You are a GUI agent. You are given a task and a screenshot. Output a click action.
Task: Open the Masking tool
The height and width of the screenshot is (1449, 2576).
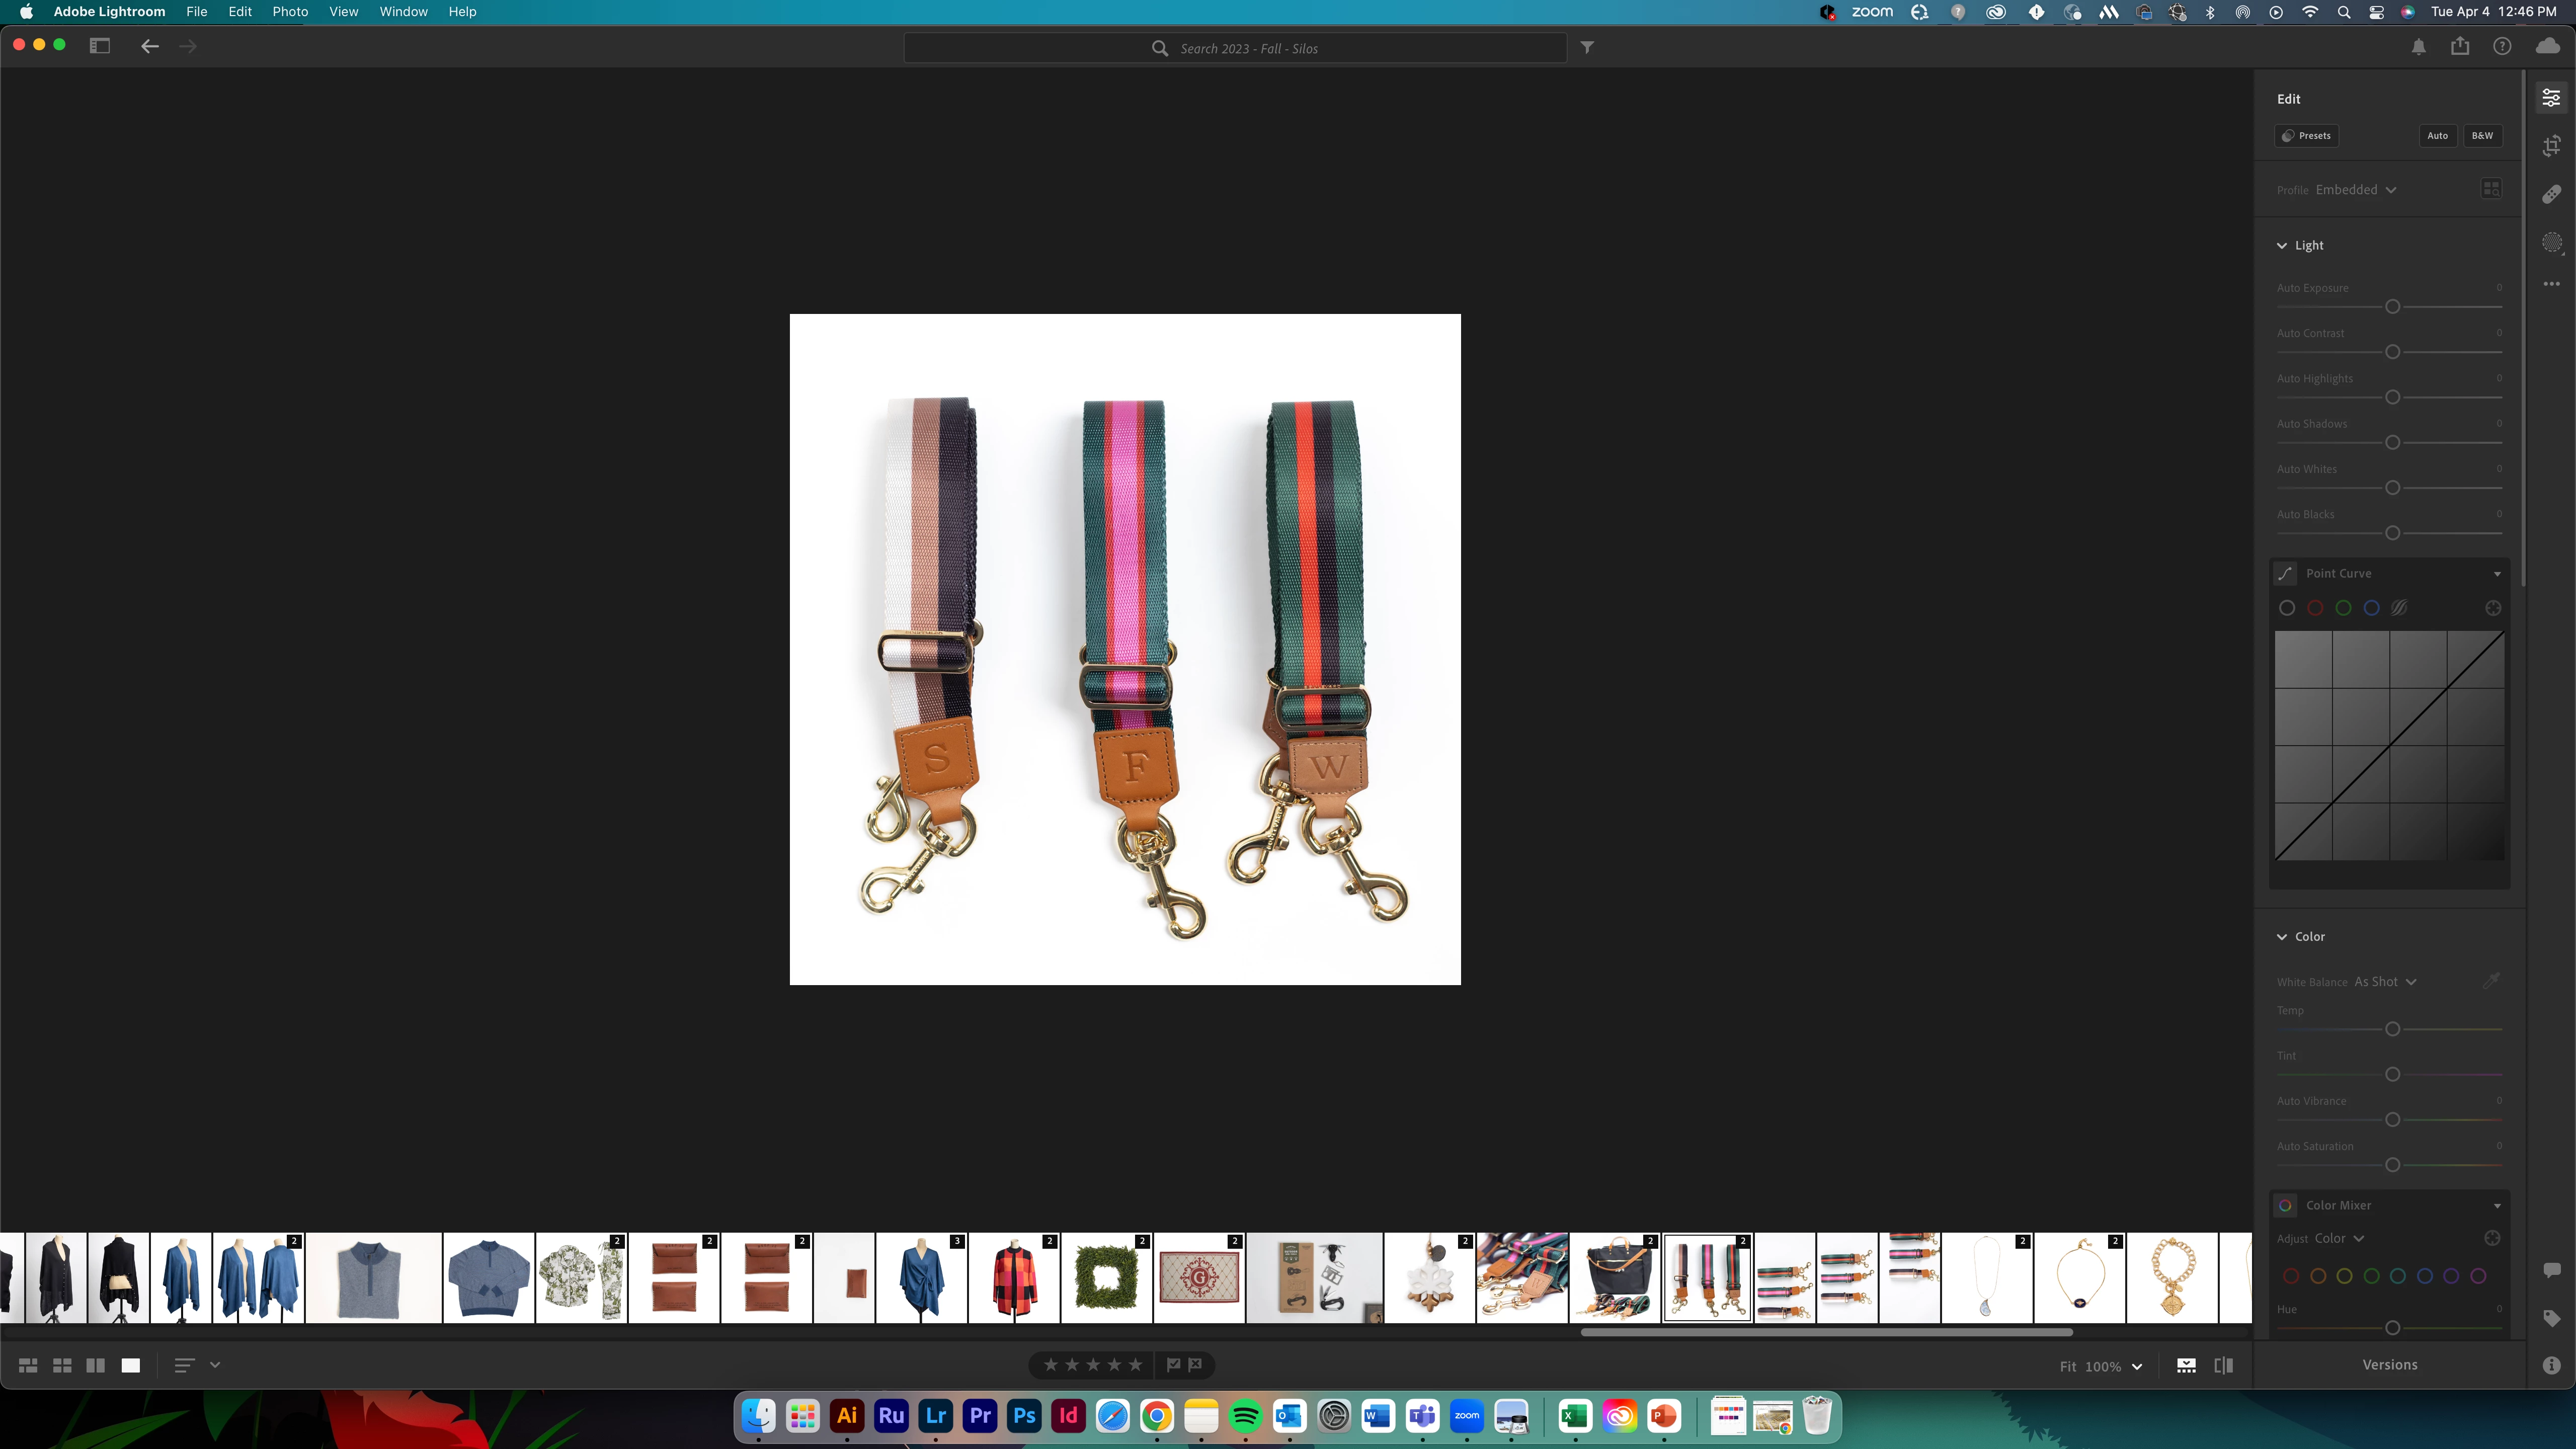pyautogui.click(x=2551, y=243)
